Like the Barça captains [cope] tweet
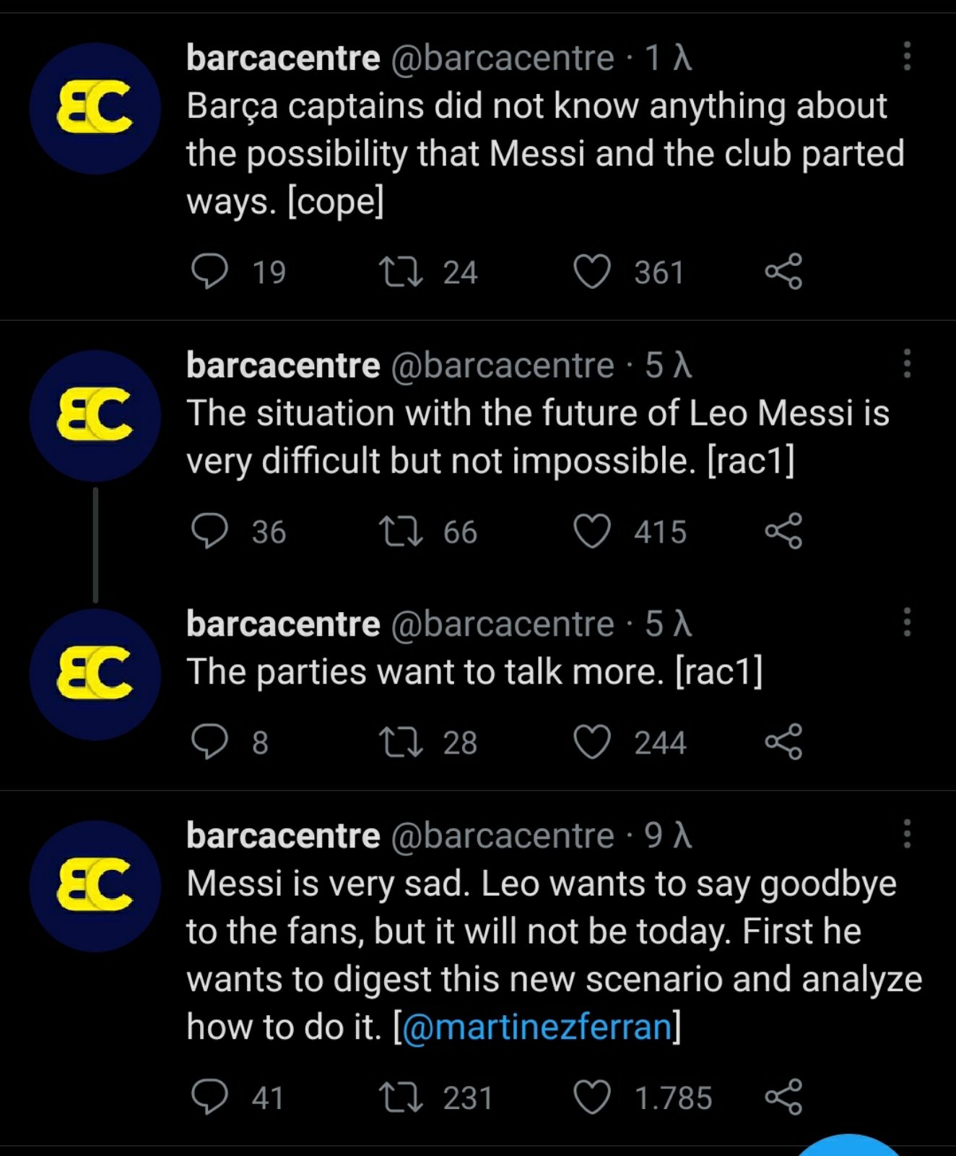The image size is (956, 1156). pos(592,272)
